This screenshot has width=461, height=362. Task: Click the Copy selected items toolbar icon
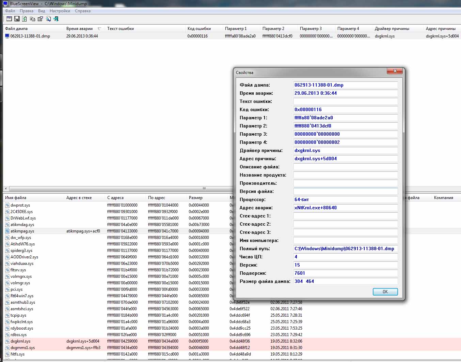pyautogui.click(x=32, y=19)
